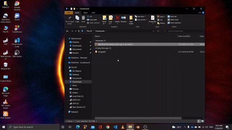Click This PC in address bar
Image resolution: width=232 pixels, height=130 pixels.
point(89,31)
